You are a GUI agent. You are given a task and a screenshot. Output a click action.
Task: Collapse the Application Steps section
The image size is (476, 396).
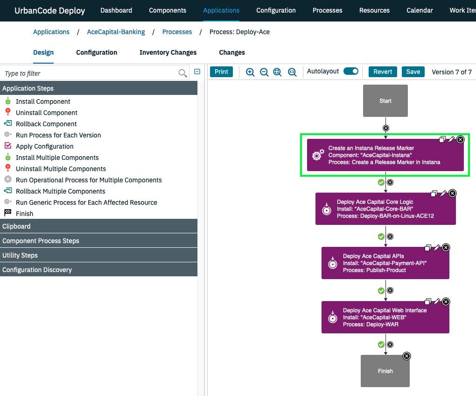click(98, 88)
